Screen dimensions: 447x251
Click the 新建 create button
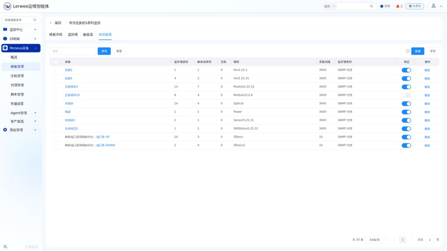point(418,51)
